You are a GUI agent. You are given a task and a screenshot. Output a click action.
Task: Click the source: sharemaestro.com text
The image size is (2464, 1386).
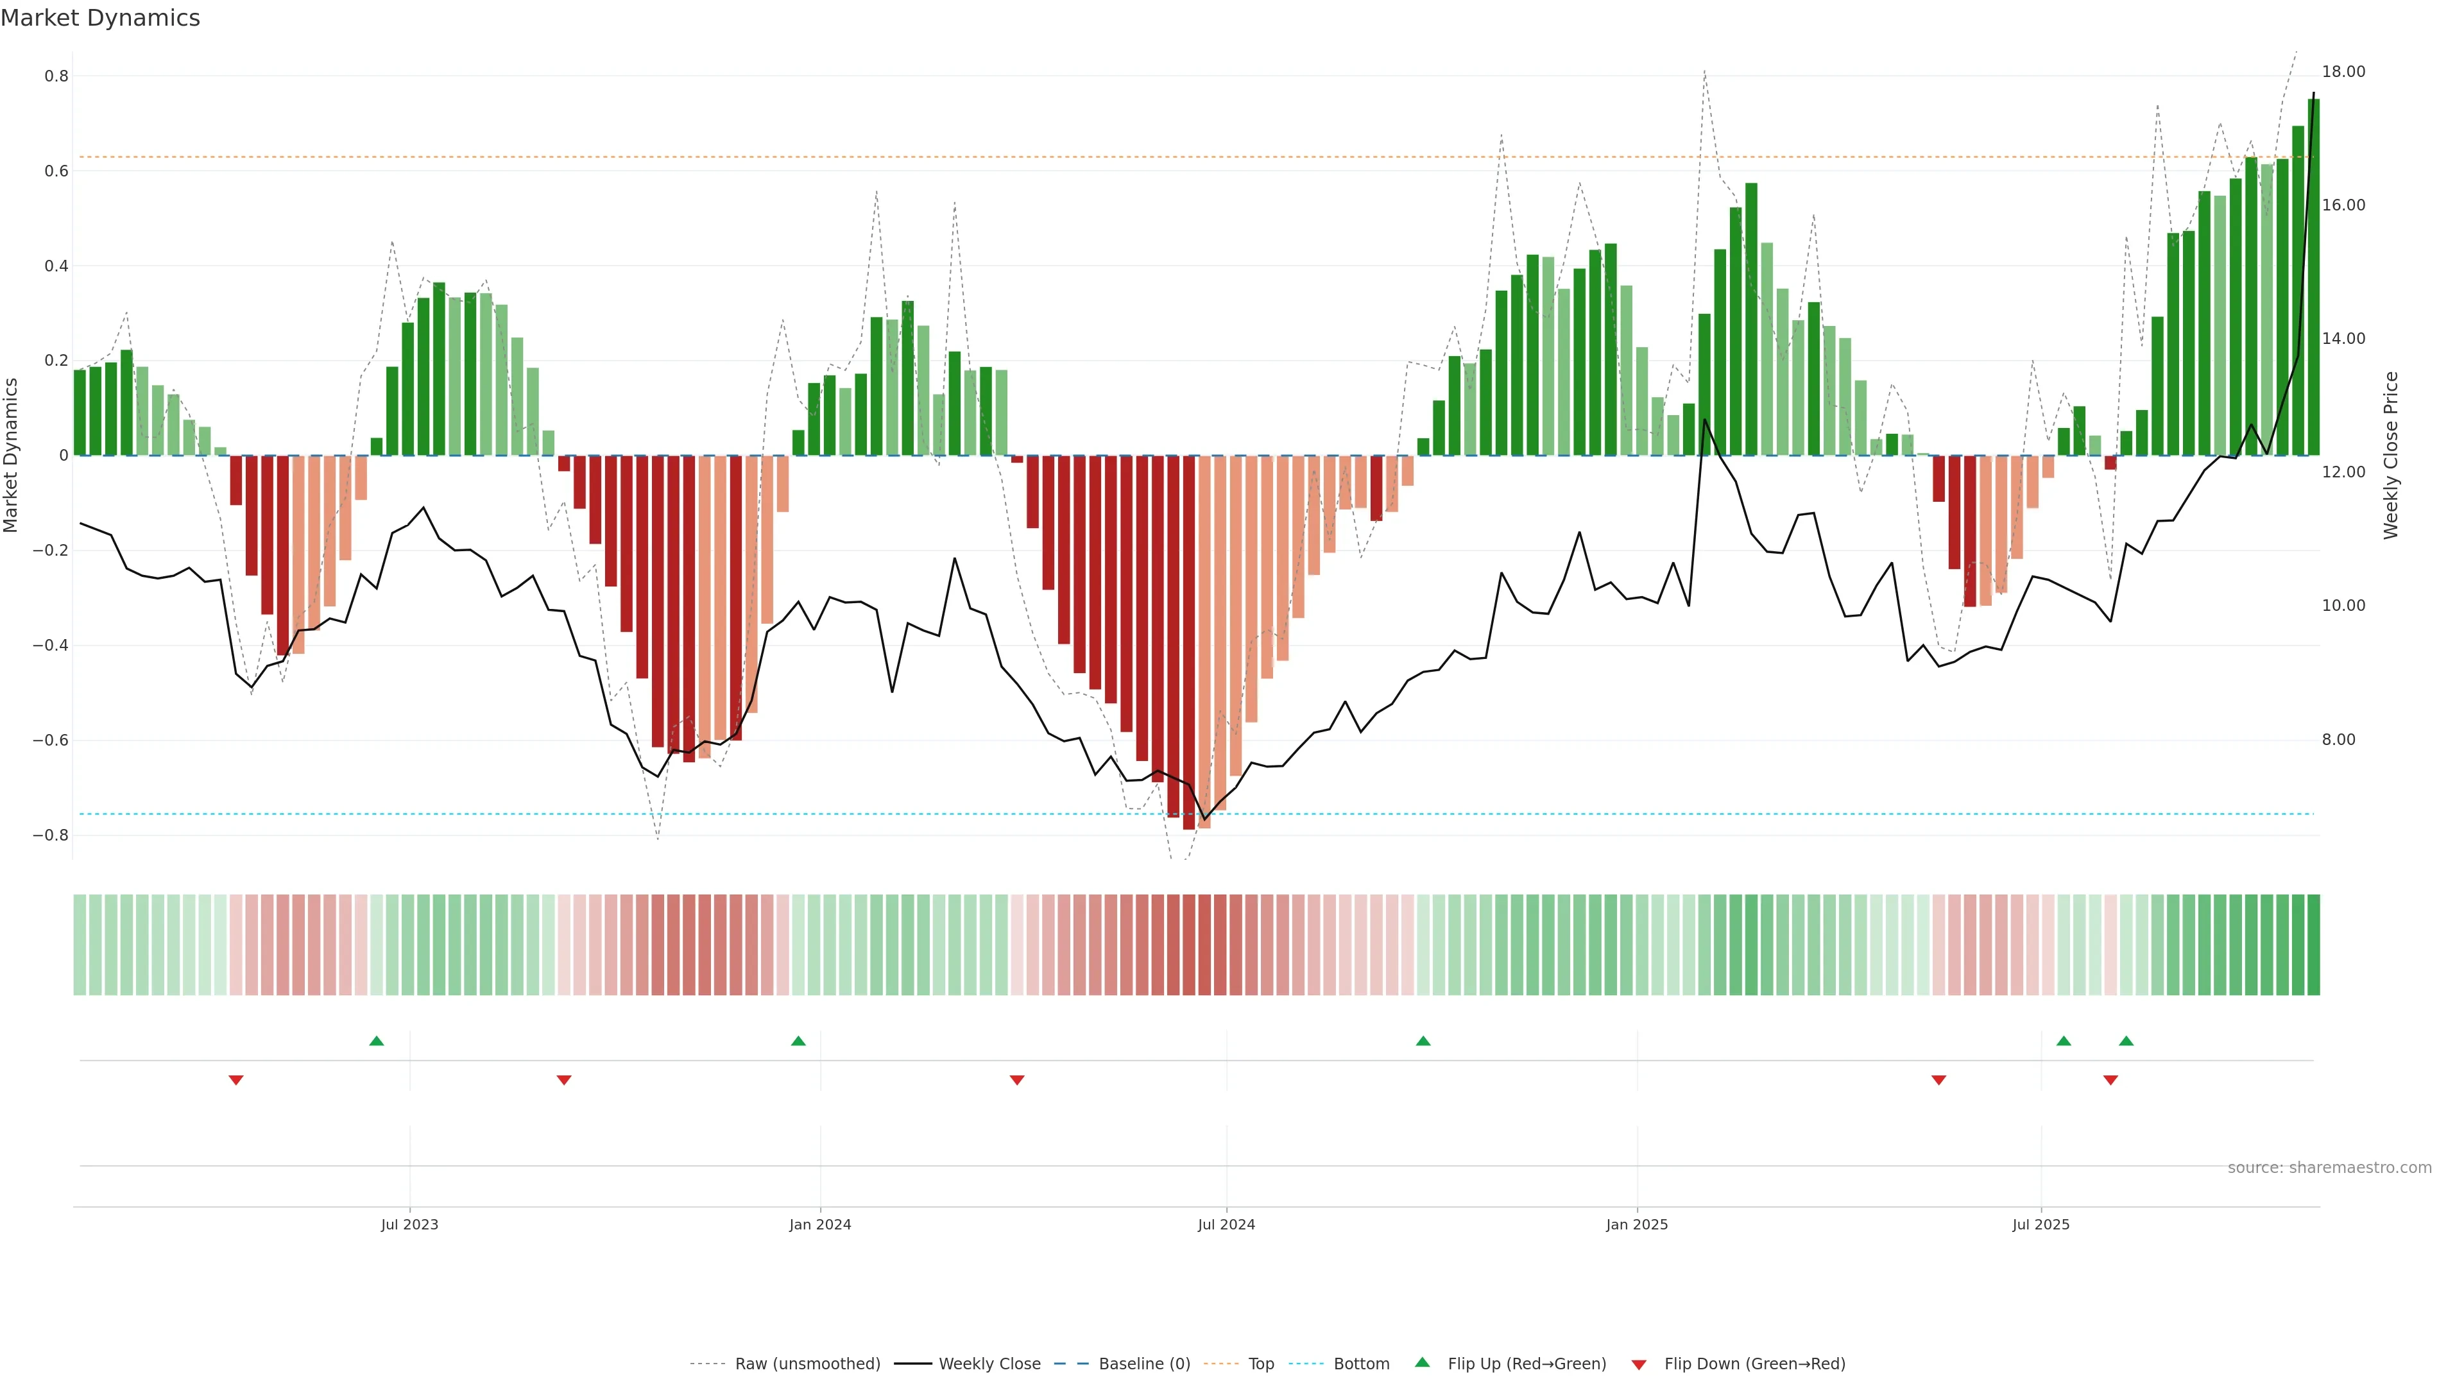click(x=2329, y=1167)
